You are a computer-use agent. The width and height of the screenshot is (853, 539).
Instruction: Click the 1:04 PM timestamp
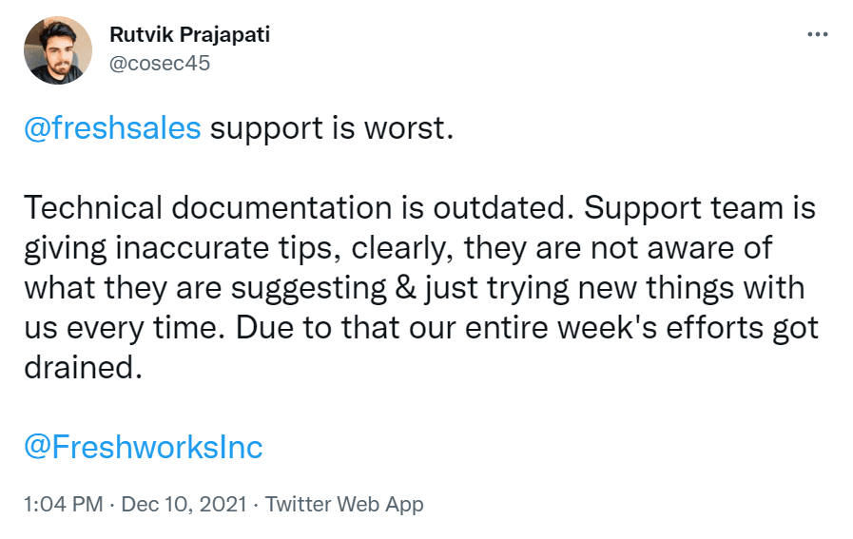[63, 504]
